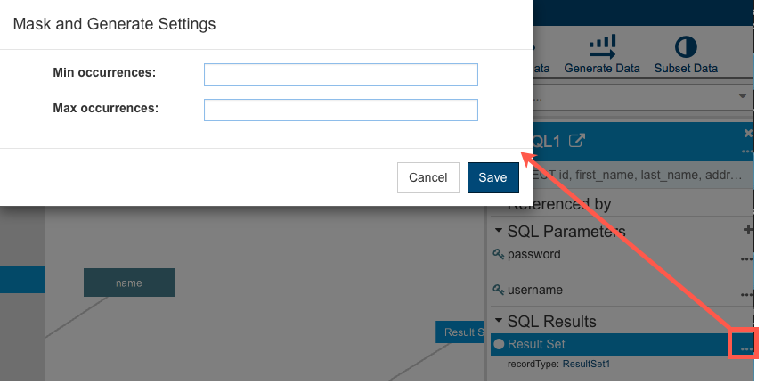Open the ResultSet1 recordType link

click(x=586, y=365)
